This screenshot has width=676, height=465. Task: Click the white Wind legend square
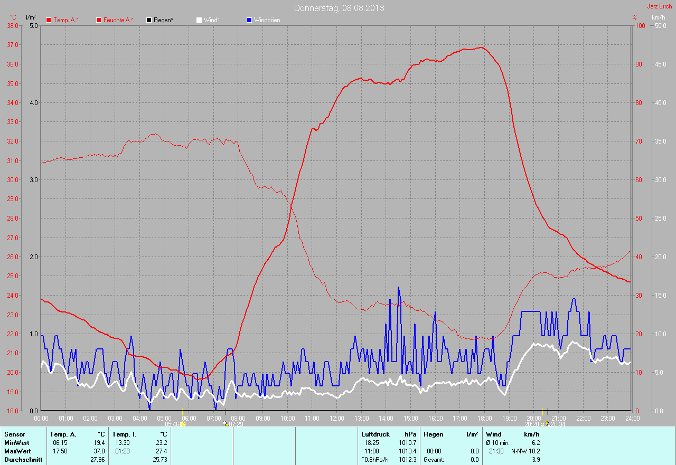pyautogui.click(x=199, y=20)
